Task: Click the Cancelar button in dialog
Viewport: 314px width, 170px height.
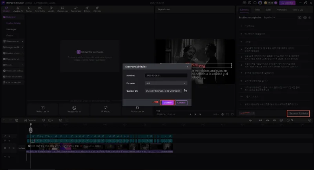Action: tap(181, 103)
